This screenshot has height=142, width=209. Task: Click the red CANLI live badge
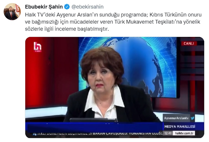tap(189, 43)
